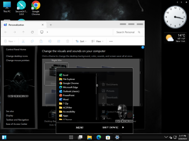Image resolution: width=189 pixels, height=141 pixels.
Task: Open Settings gear on the taskbar
Action: (x=117, y=137)
